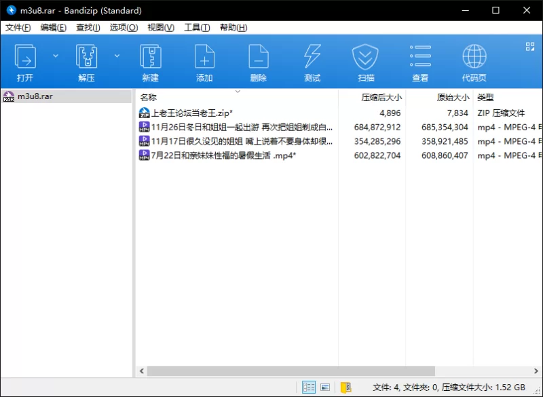Open the 代码页 (Code page) globe icon
The width and height of the screenshot is (543, 397).
474,56
